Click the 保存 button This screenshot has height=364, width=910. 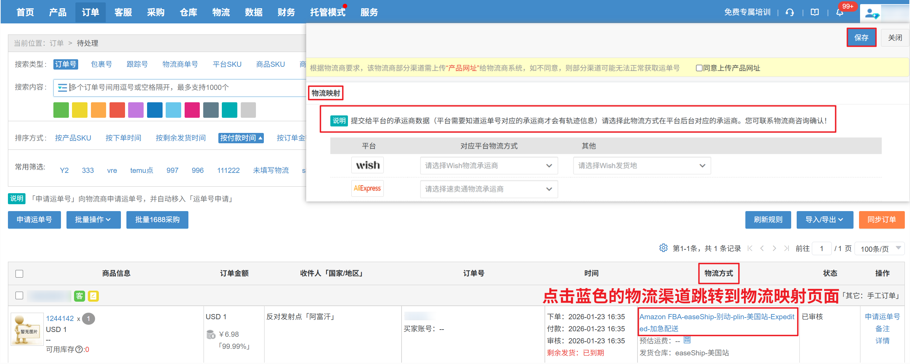click(861, 38)
